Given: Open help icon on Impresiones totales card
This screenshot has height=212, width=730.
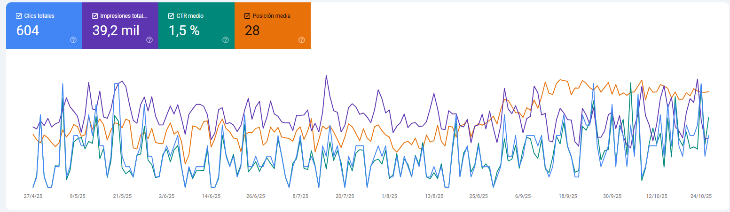Looking at the screenshot, I should [149, 40].
